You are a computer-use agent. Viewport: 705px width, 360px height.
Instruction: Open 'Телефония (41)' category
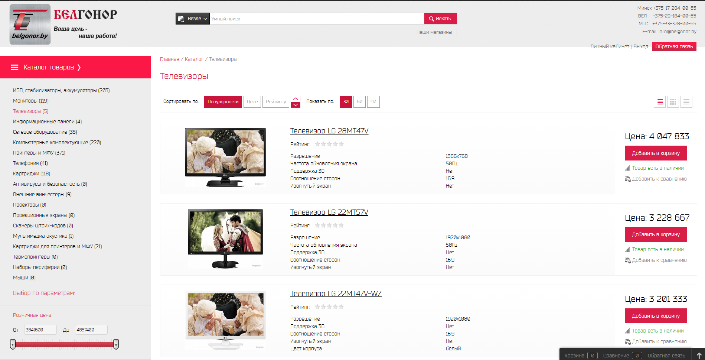point(30,163)
